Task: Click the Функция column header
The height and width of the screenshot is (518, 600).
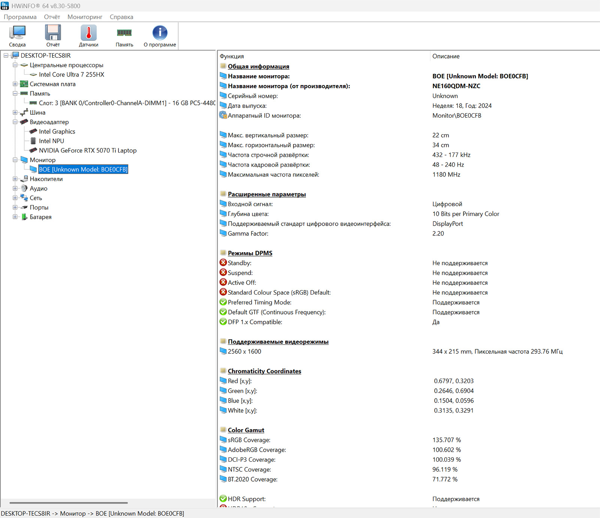Action: pyautogui.click(x=232, y=56)
